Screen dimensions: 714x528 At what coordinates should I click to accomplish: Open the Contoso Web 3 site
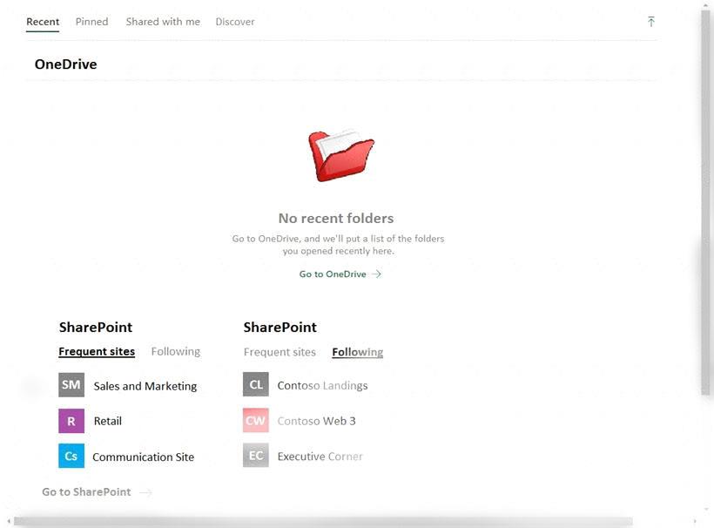316,421
